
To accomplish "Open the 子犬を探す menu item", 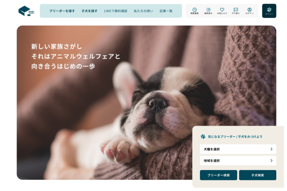I will tap(89, 11).
